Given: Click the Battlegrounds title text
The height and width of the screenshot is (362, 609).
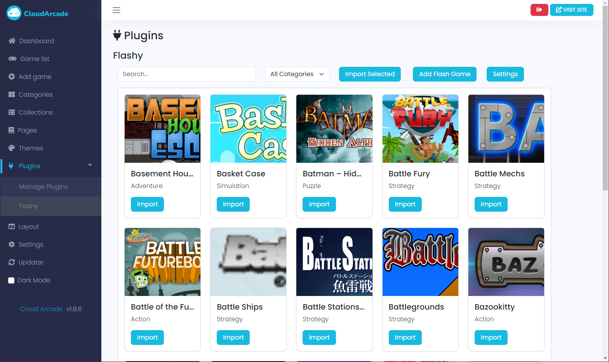Looking at the screenshot, I should pyautogui.click(x=416, y=307).
